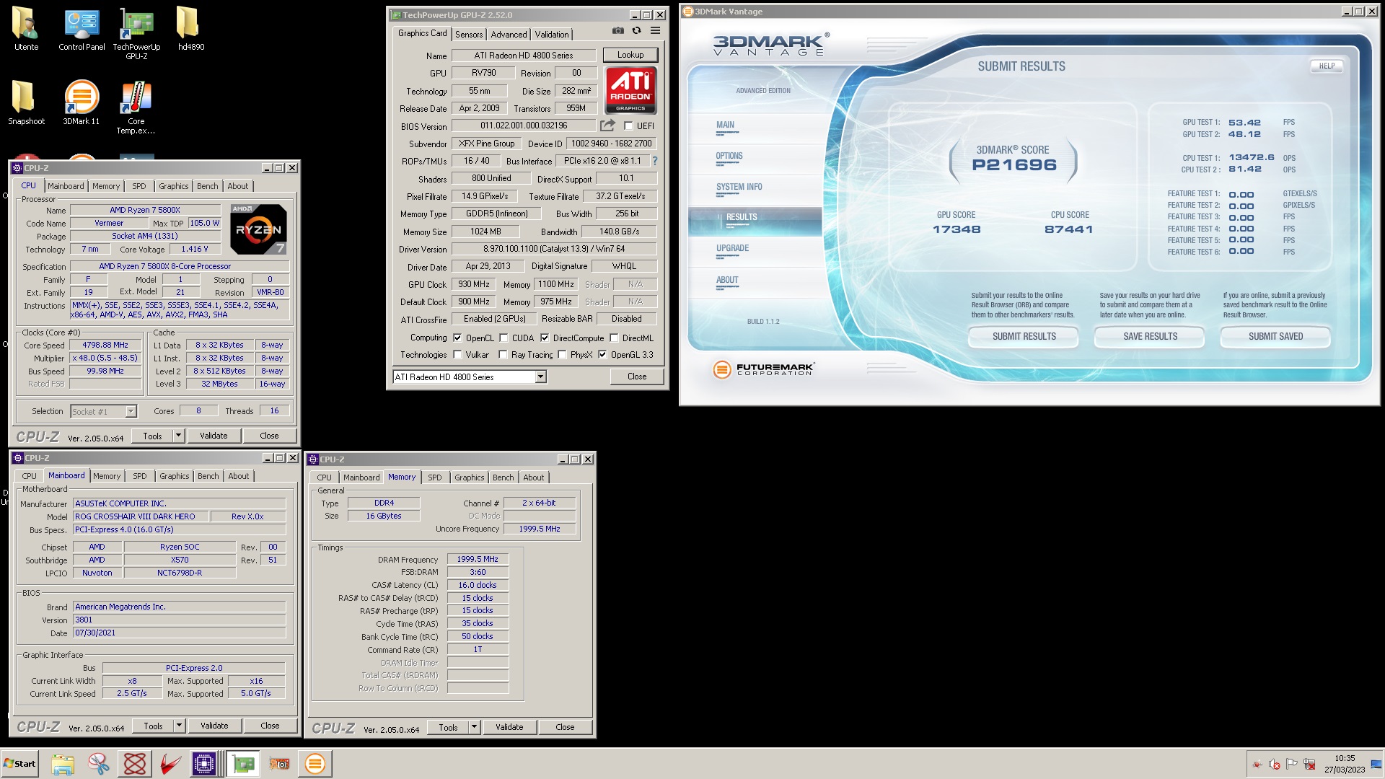Click SAVE RESULTS in 3DMark Vantage
Image resolution: width=1385 pixels, height=779 pixels.
click(x=1150, y=337)
